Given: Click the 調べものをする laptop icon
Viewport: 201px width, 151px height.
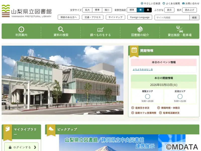Looking at the screenshot, I should (100, 29).
